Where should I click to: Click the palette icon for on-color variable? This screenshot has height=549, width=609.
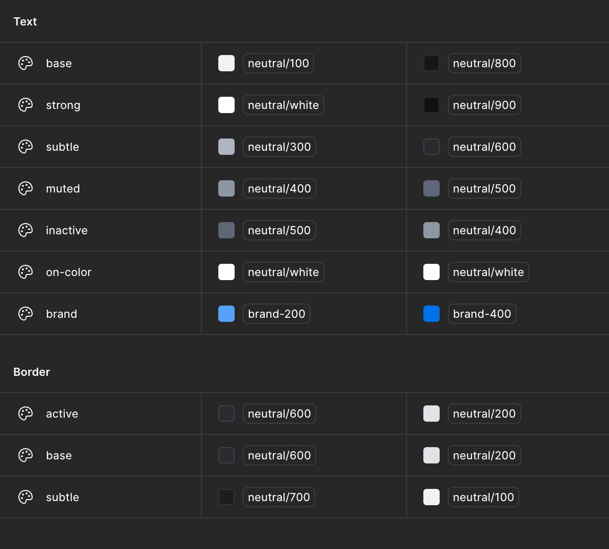coord(26,272)
